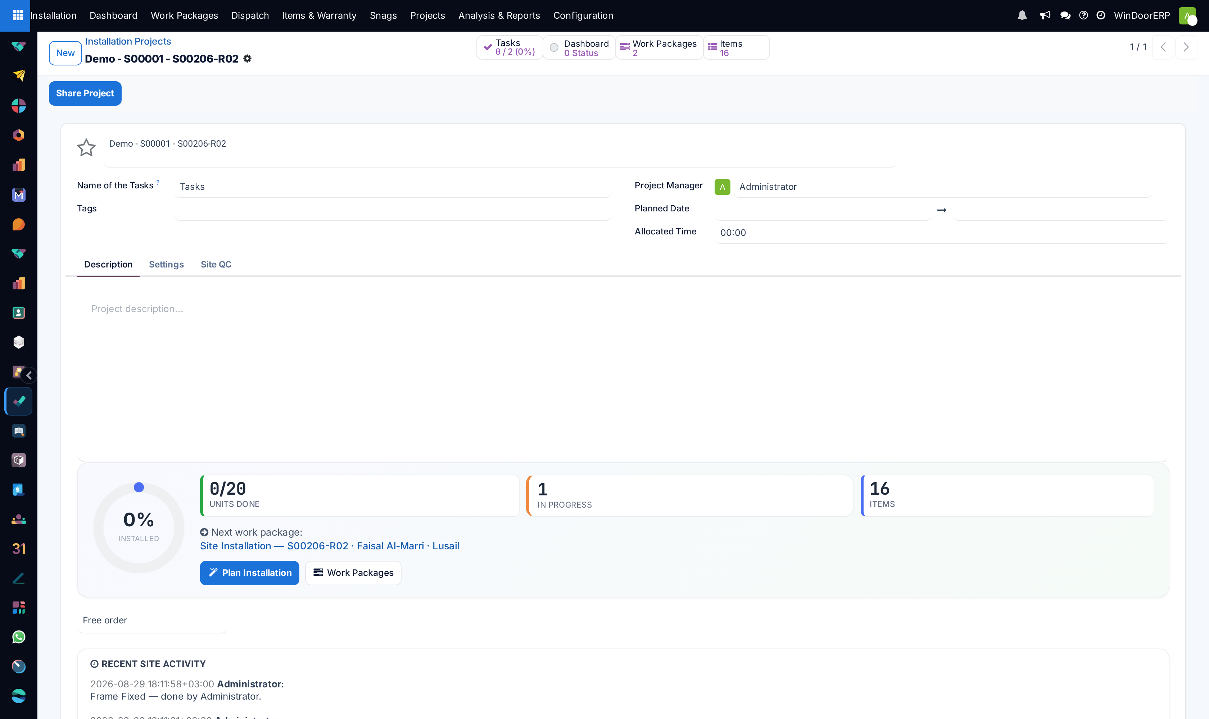Viewport: 1209px width, 719px height.
Task: Open the orange hexagon app in sidebar
Action: 19,135
